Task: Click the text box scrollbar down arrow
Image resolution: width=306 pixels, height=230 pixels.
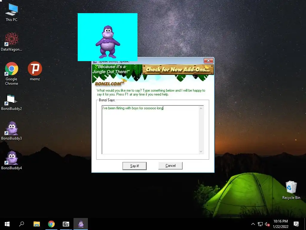Action: pos(201,152)
